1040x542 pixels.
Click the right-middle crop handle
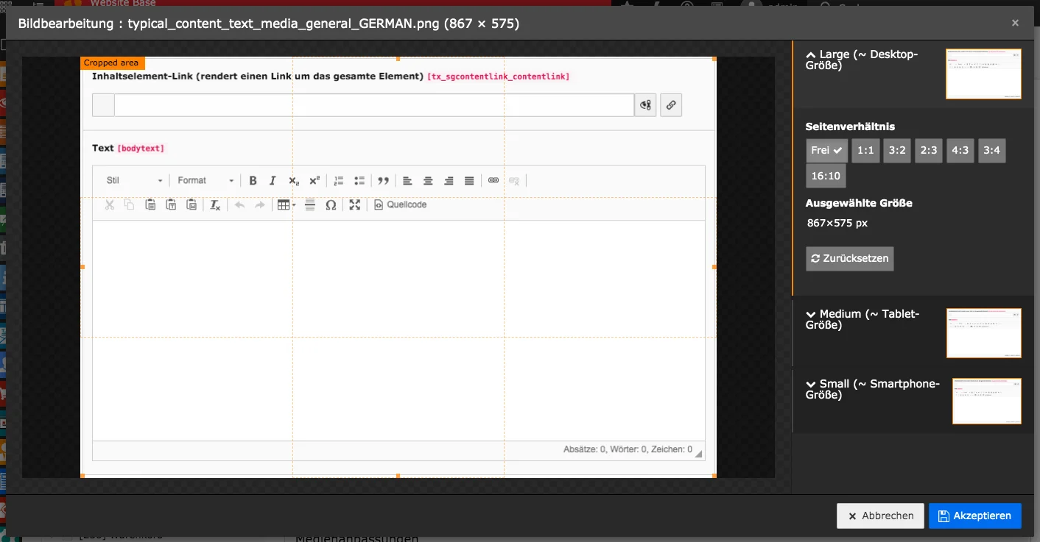point(714,267)
